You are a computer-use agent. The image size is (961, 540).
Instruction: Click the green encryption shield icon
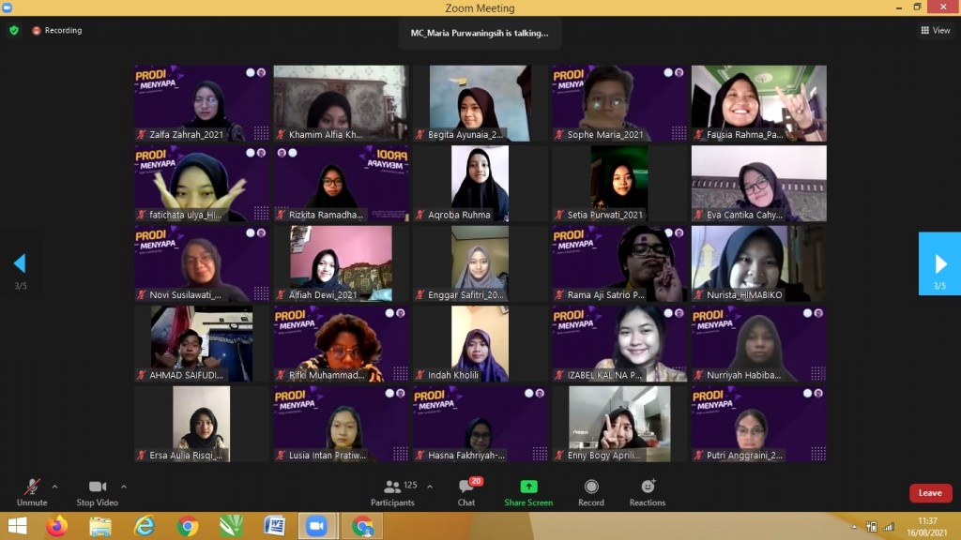click(x=14, y=30)
